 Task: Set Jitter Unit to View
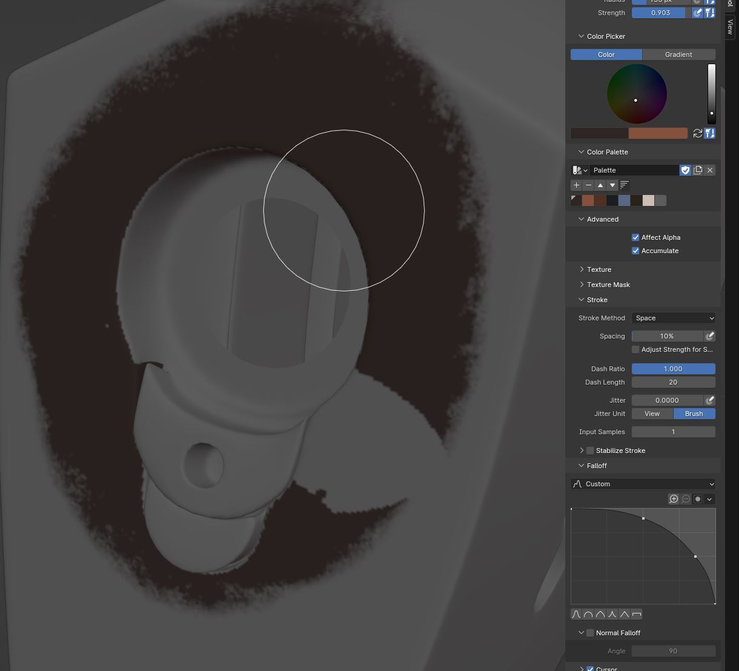coord(652,414)
